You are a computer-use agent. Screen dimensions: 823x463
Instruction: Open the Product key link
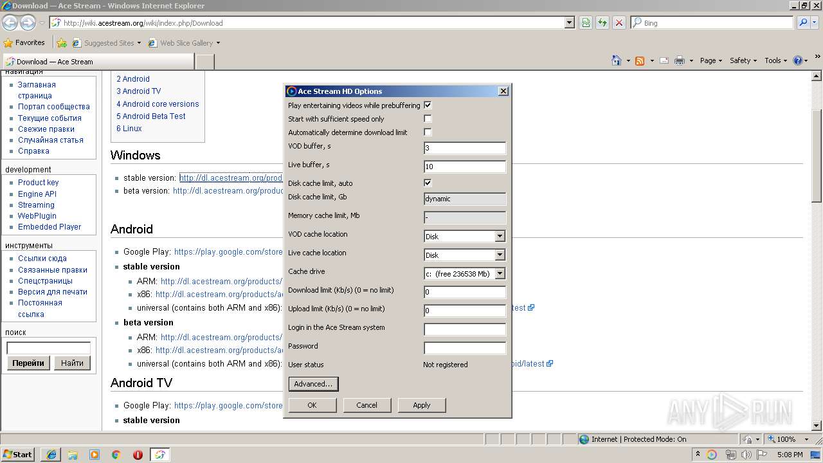[x=38, y=183]
